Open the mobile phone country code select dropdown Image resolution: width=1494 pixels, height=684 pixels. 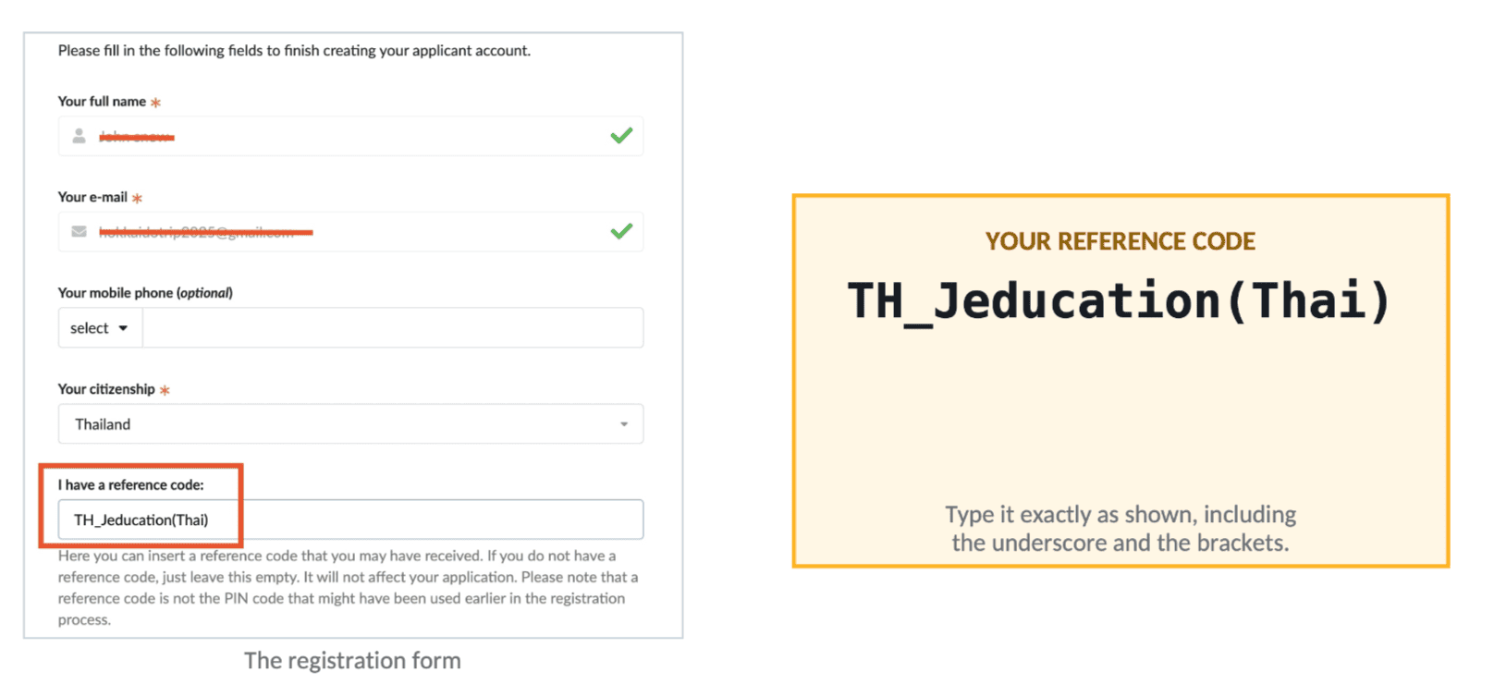click(100, 328)
